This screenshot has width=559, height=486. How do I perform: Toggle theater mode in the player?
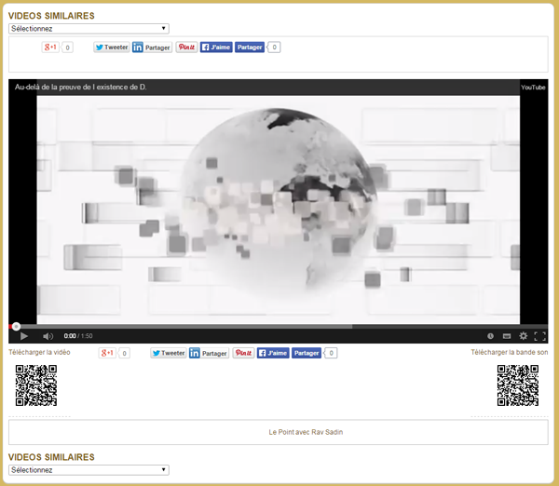(x=507, y=336)
